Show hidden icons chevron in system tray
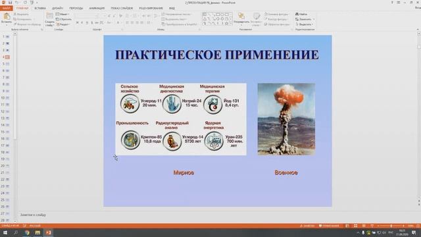The image size is (421, 237). tap(358, 232)
